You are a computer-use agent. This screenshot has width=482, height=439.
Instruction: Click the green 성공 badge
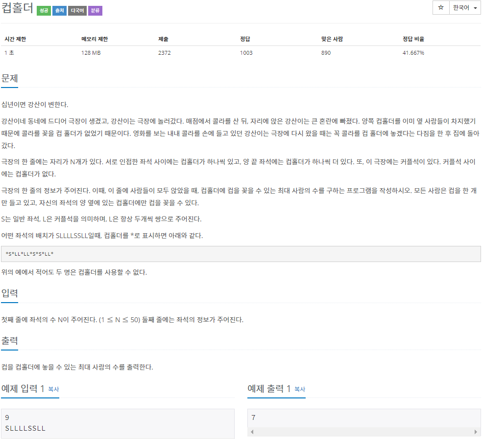44,10
